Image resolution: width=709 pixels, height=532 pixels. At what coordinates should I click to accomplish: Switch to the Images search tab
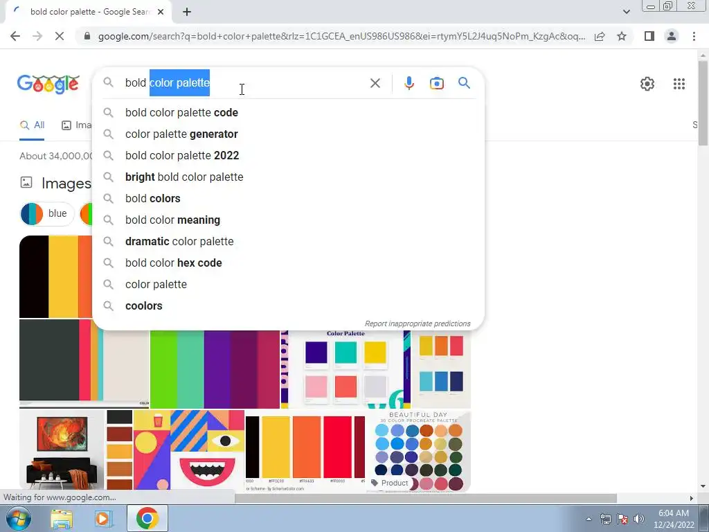click(76, 125)
